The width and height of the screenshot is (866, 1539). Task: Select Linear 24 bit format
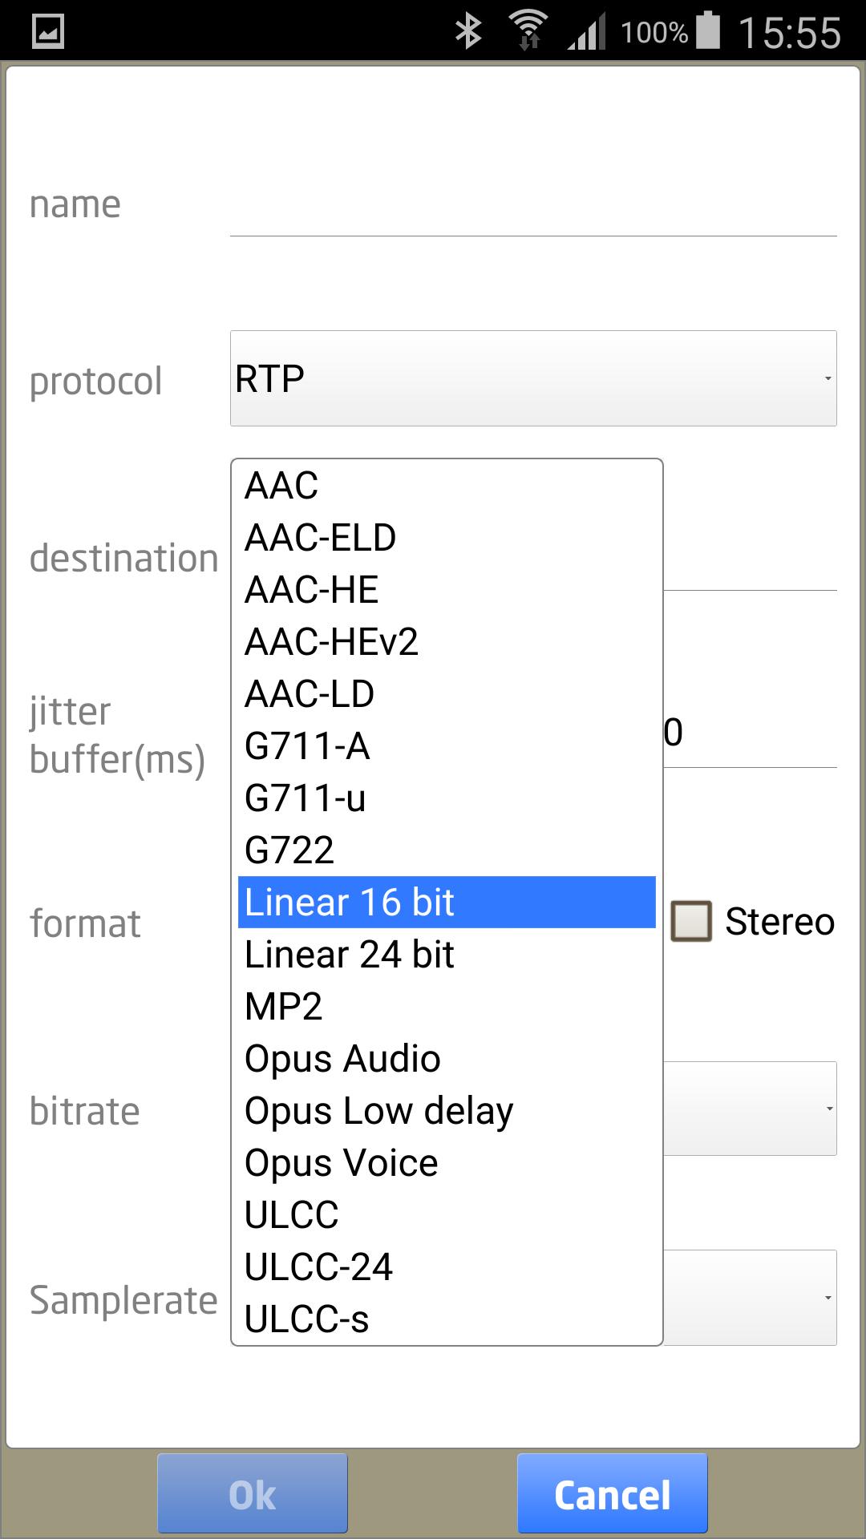(x=350, y=954)
